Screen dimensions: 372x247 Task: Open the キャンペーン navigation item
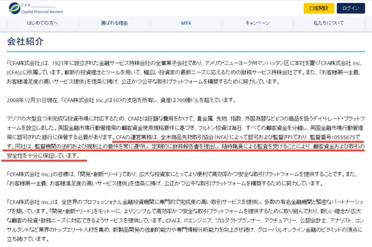(258, 23)
